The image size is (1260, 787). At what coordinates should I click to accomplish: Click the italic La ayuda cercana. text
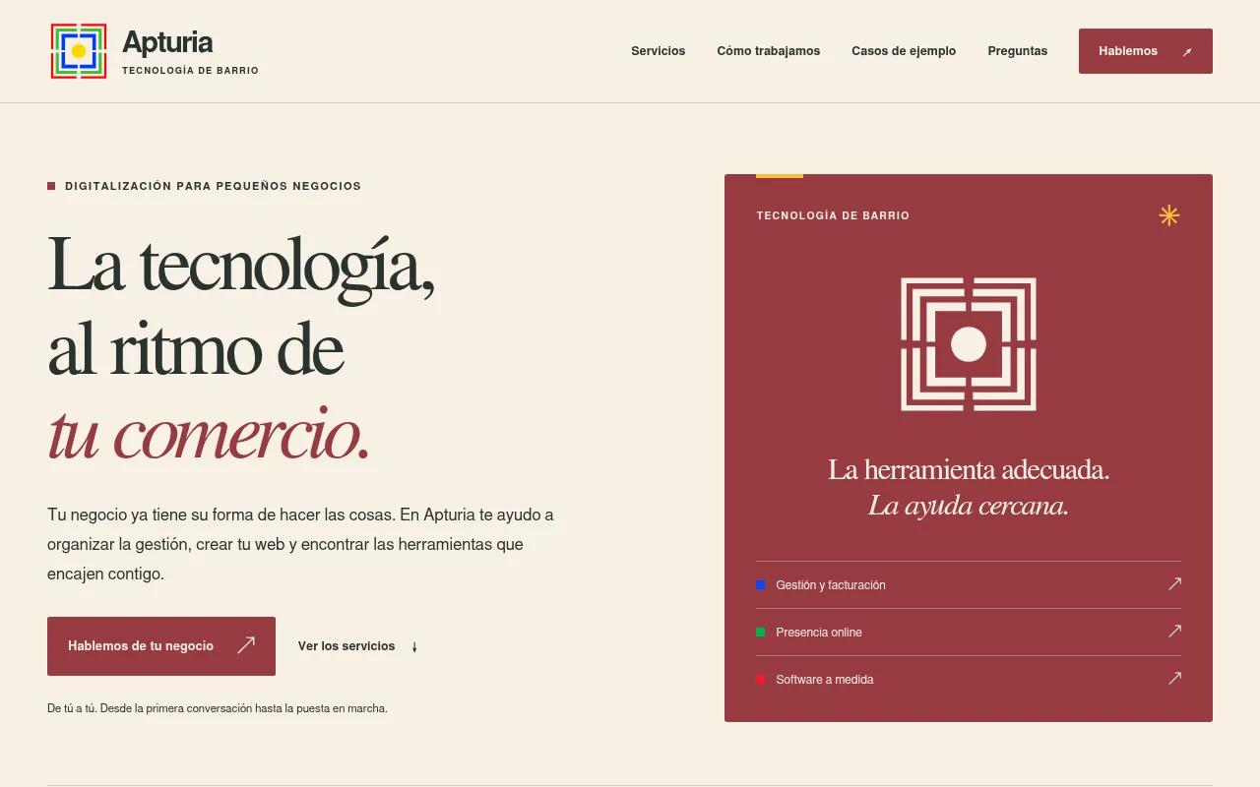969,507
